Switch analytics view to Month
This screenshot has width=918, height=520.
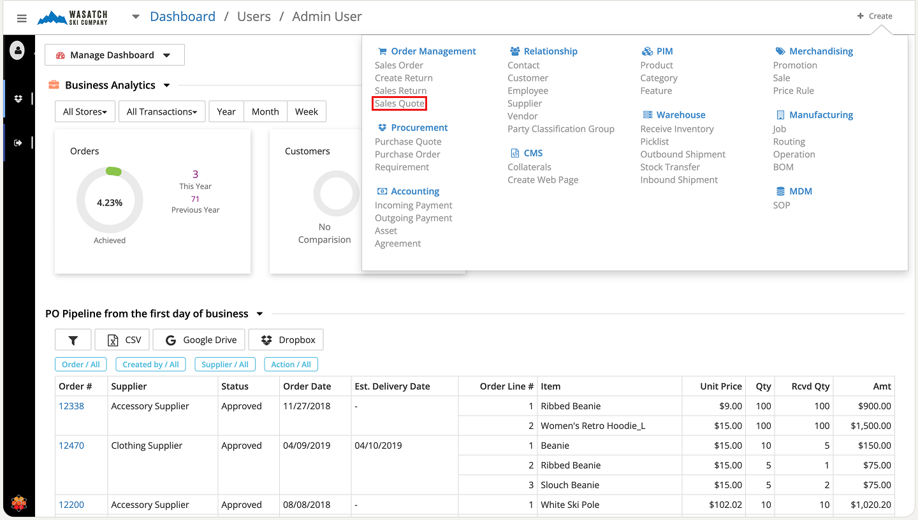[265, 111]
